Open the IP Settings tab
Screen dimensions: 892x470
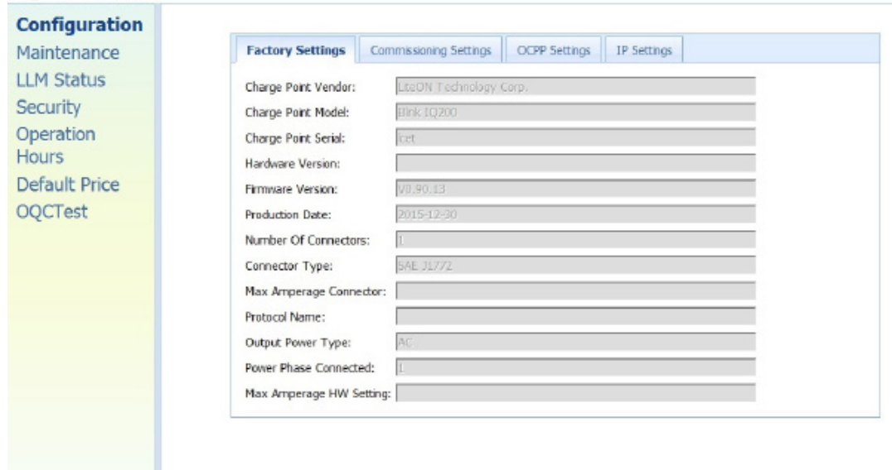click(643, 50)
